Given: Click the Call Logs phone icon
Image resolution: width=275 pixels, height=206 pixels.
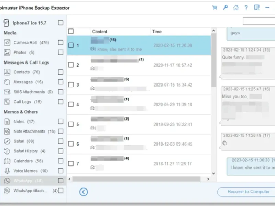Looking at the screenshot, I should pos(7,102).
